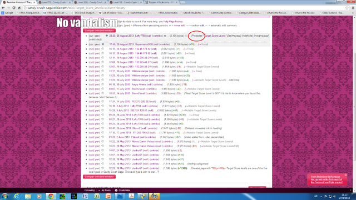356x200 pixels.
Task: Open Photoshop taskbar icon
Action: pos(120,196)
